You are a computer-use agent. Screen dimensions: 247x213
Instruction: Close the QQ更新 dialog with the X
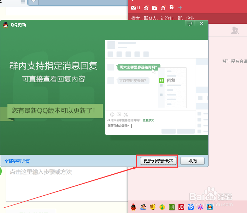[x=201, y=23]
